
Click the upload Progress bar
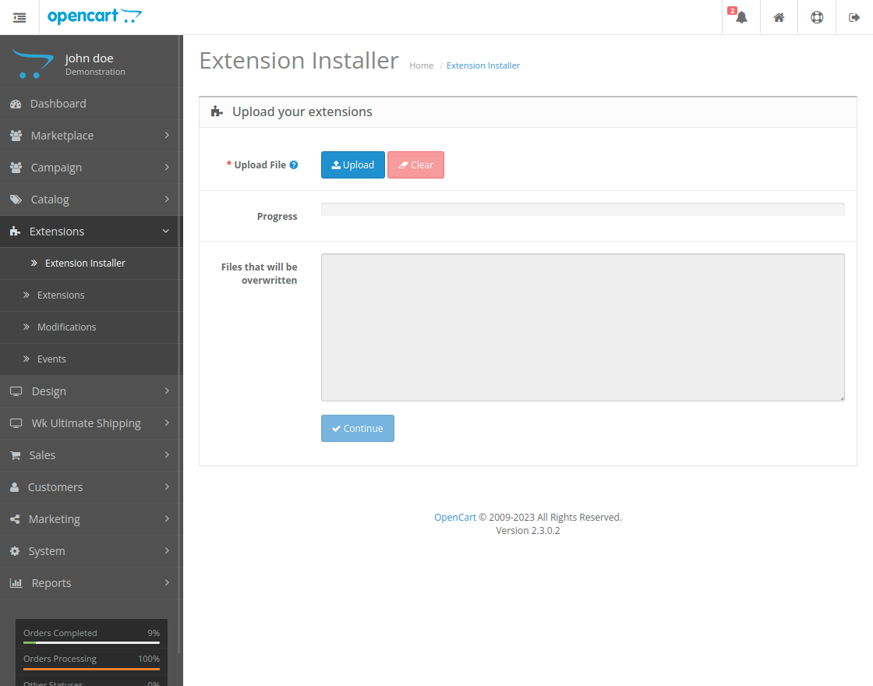pos(582,209)
